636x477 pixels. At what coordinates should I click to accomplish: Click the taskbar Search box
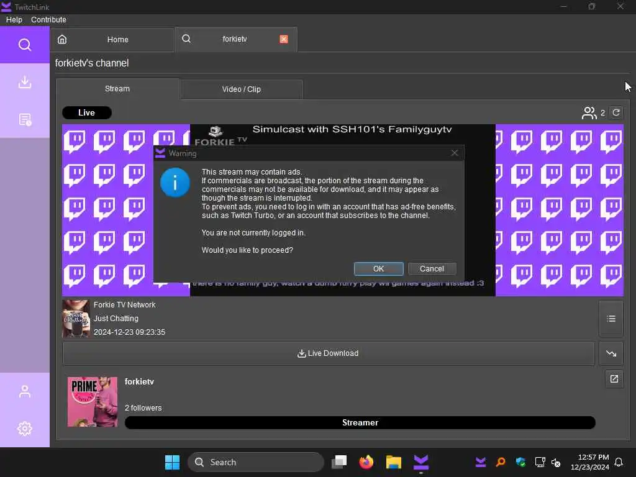[256, 462]
